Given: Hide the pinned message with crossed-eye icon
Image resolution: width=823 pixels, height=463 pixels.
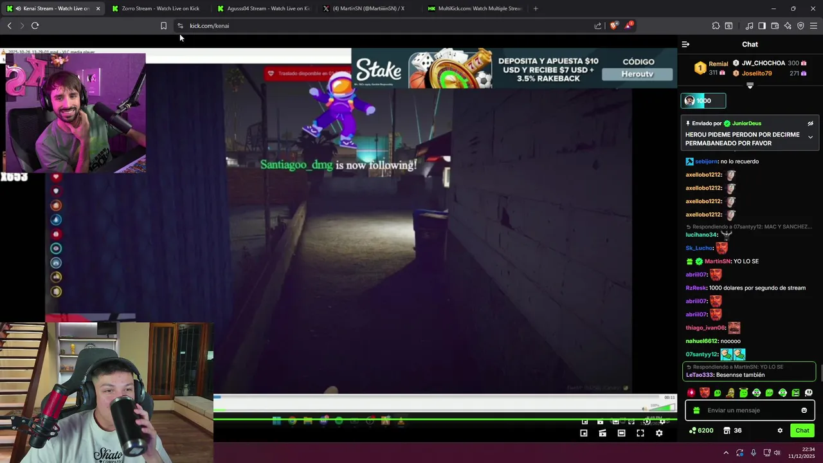Looking at the screenshot, I should click(810, 123).
